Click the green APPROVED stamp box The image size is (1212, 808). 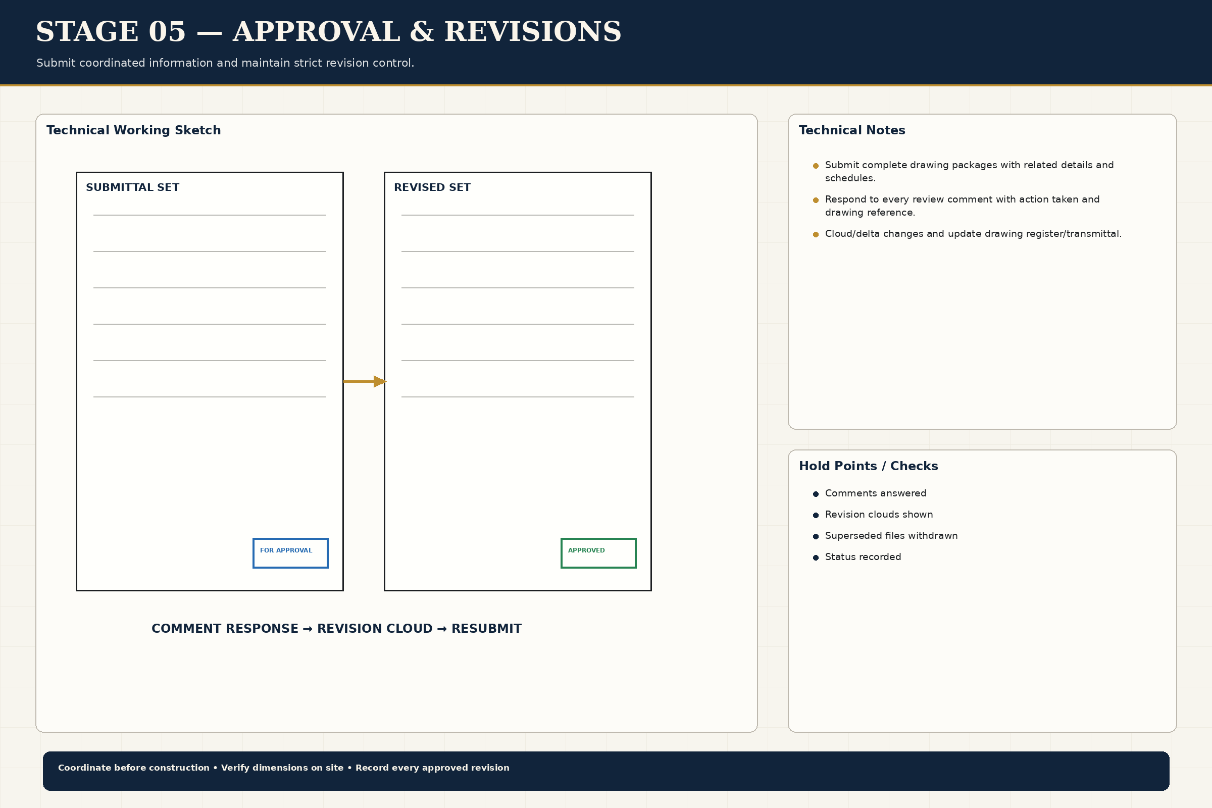(x=598, y=553)
